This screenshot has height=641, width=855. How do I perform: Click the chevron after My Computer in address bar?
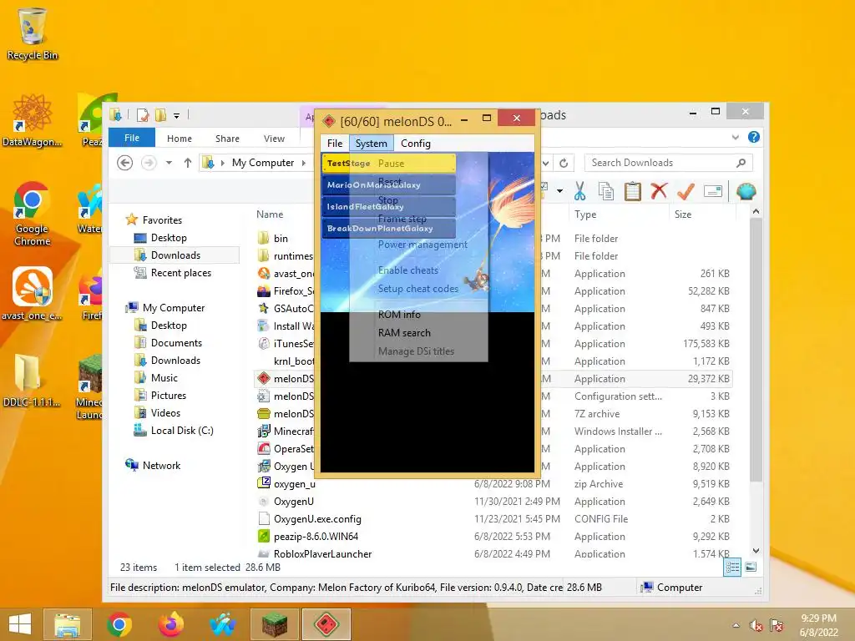point(304,163)
